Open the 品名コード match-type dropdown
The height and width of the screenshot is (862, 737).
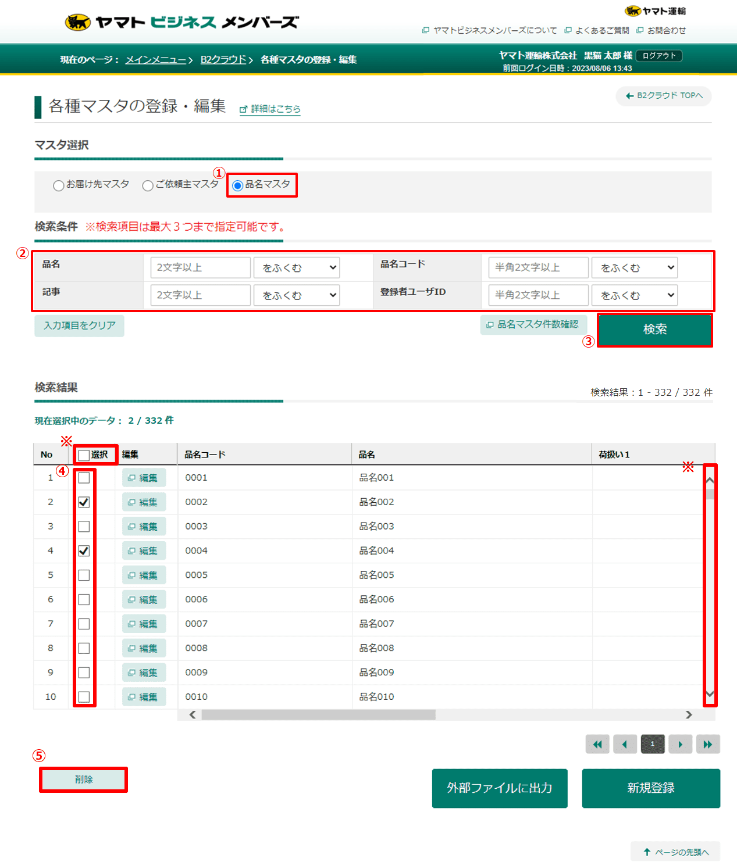point(635,268)
